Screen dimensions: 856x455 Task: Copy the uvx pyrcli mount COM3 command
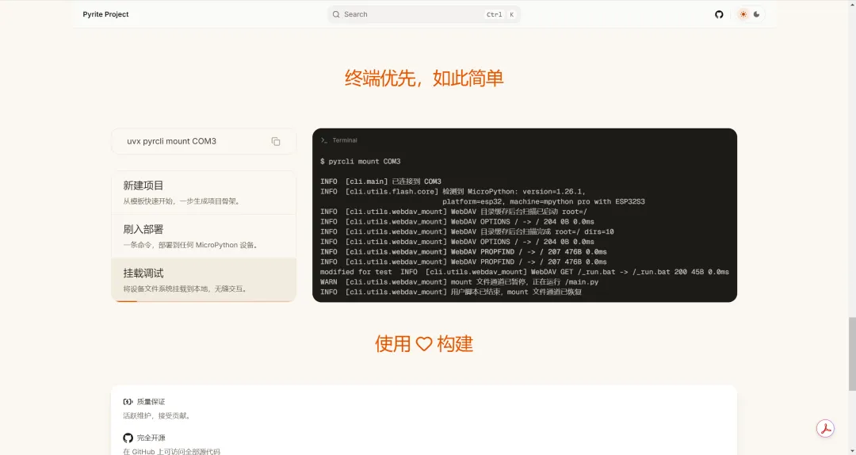coord(276,141)
